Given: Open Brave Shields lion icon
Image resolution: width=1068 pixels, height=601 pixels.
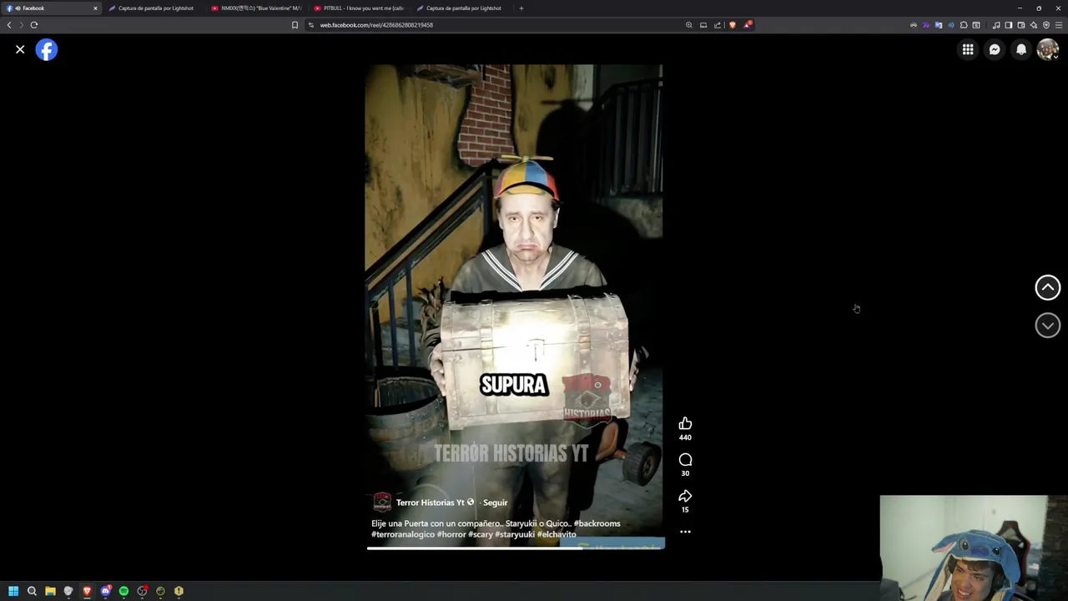Looking at the screenshot, I should pos(733,25).
